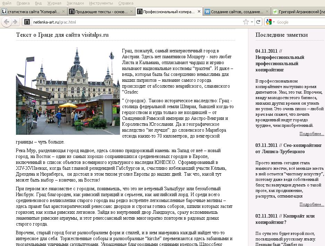
Task: Switch to the 'Григорий Аграновский' tab
Action: coord(298,11)
